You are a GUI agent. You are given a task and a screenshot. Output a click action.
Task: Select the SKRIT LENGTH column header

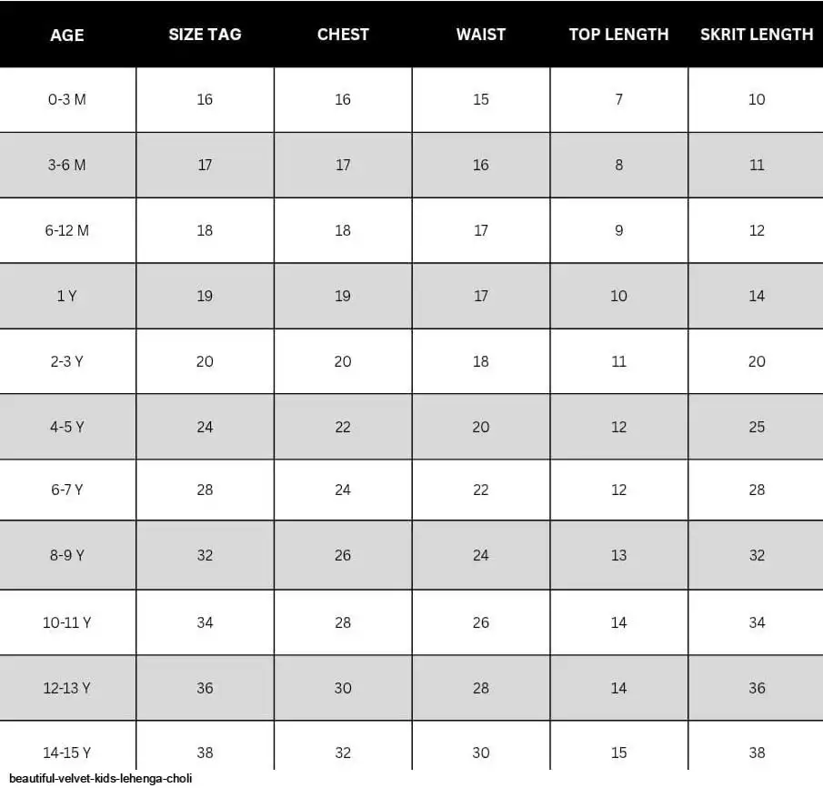pyautogui.click(x=757, y=35)
